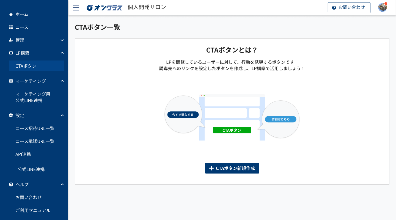Click the CTAボタン新規作成 button
396x220 pixels.
232,168
